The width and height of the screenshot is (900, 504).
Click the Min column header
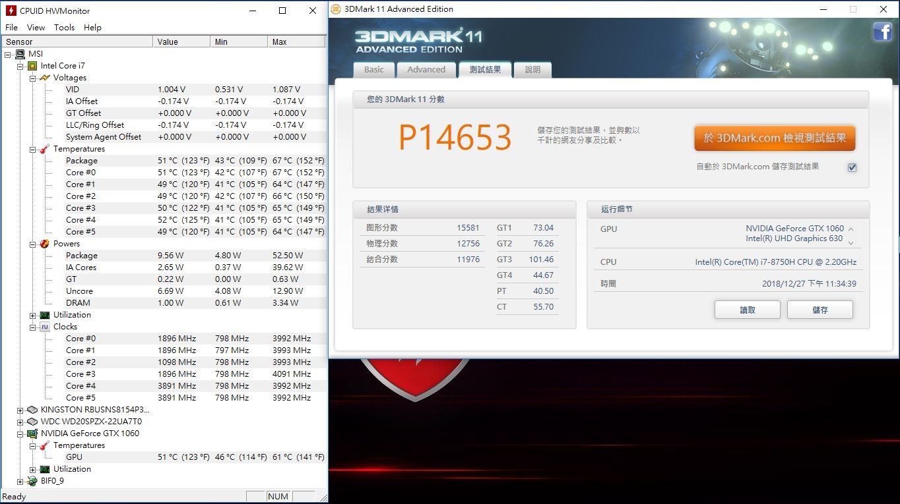click(239, 42)
